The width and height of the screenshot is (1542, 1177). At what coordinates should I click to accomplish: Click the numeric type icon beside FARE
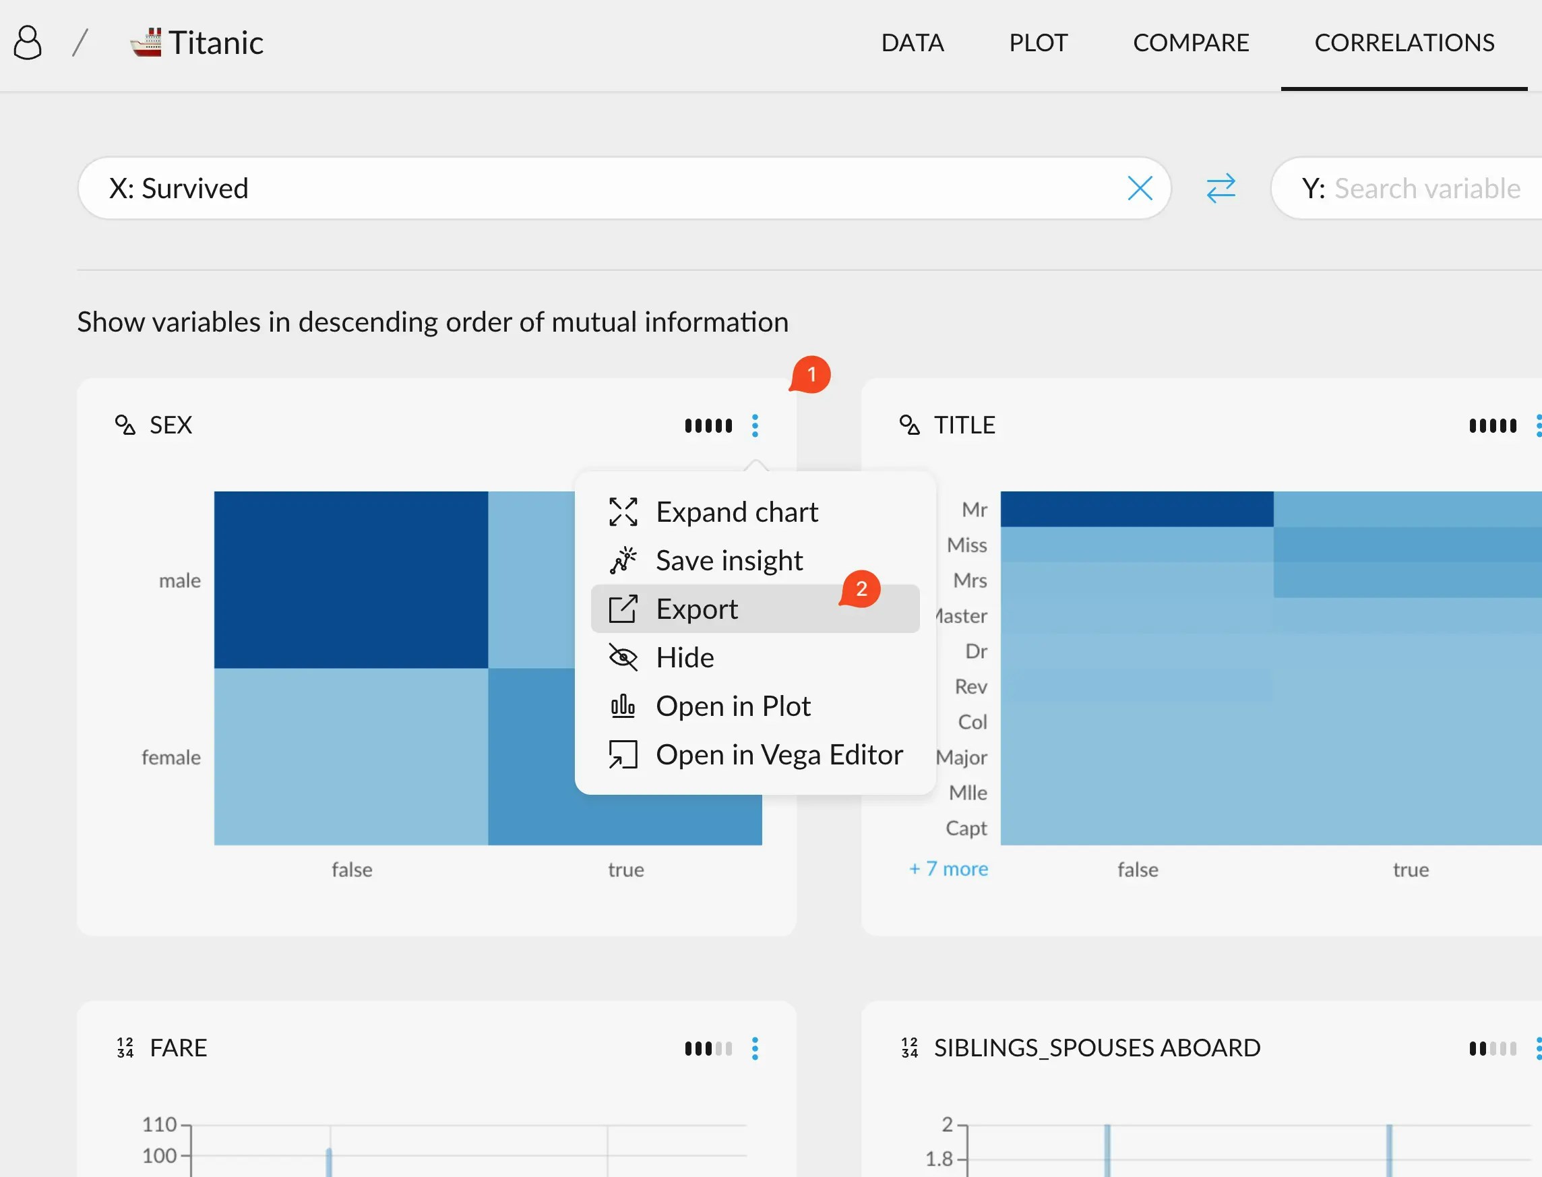click(x=126, y=1048)
